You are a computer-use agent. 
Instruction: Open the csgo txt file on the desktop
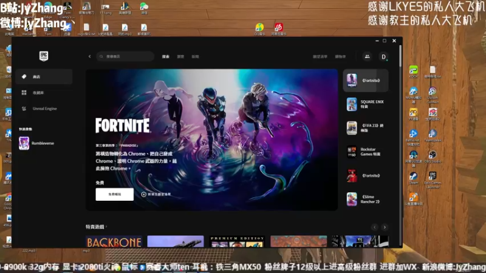click(86, 29)
